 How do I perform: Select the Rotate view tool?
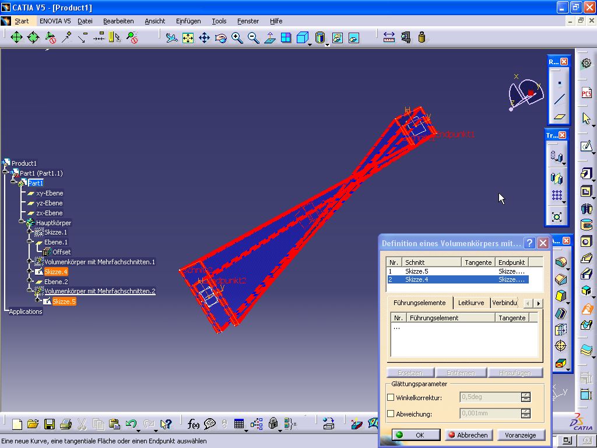(x=221, y=38)
